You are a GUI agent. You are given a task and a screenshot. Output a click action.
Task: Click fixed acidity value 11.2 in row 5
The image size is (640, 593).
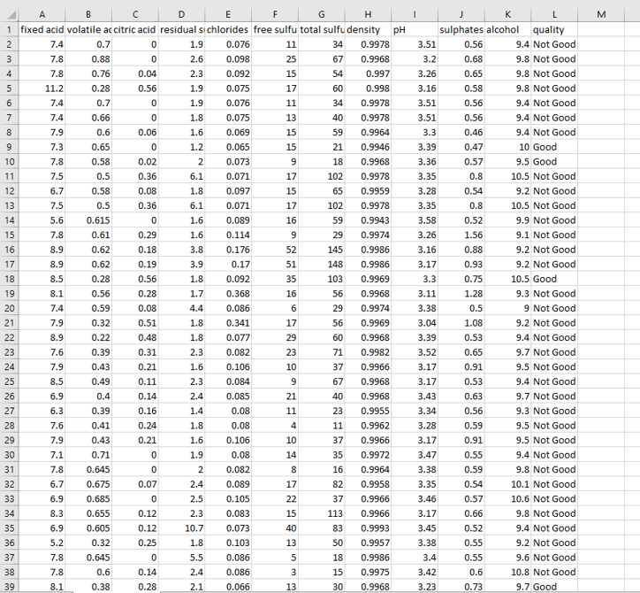click(42, 89)
